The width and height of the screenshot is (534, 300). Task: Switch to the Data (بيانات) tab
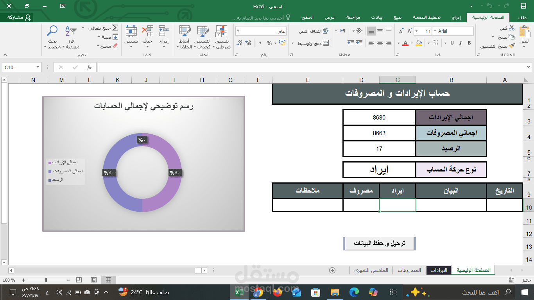(x=377, y=18)
